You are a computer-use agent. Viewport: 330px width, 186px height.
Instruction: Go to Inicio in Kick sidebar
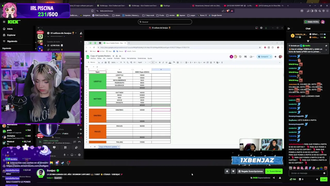7,29
